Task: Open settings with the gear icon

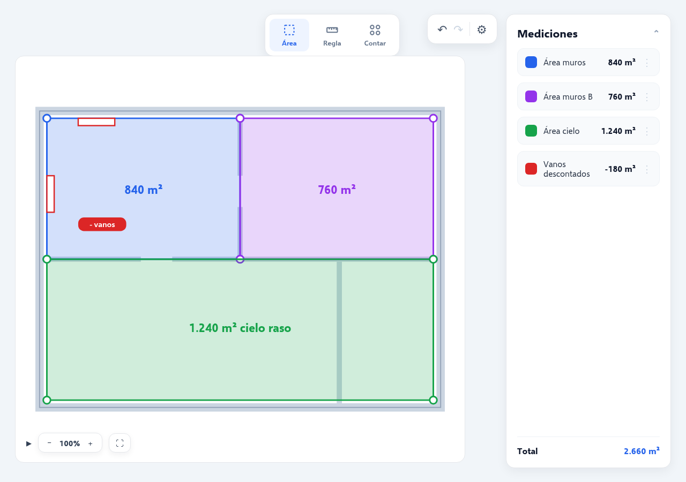Action: pos(482,29)
